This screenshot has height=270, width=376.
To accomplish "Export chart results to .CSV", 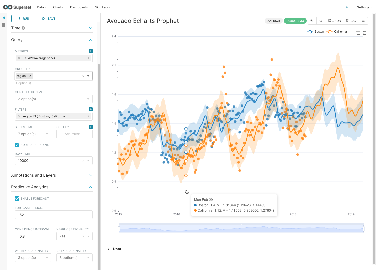I will (351, 21).
